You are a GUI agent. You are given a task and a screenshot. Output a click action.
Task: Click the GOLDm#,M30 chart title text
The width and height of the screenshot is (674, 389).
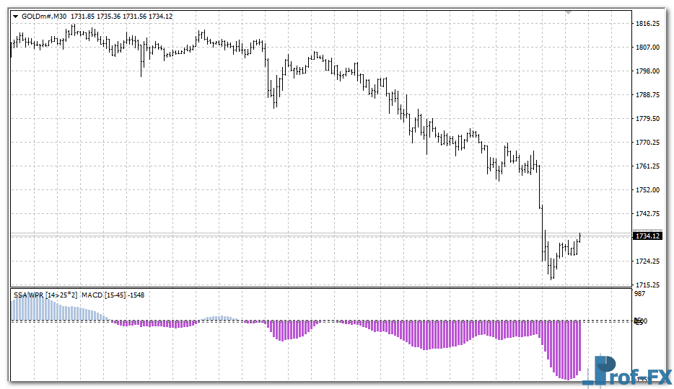click(x=45, y=16)
